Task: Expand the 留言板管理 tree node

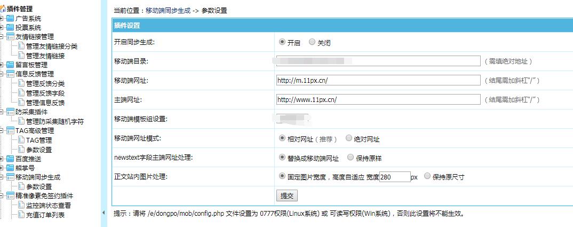Action: pos(2,65)
